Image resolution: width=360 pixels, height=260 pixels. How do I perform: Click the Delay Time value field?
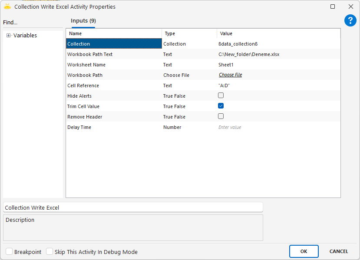pyautogui.click(x=278, y=127)
